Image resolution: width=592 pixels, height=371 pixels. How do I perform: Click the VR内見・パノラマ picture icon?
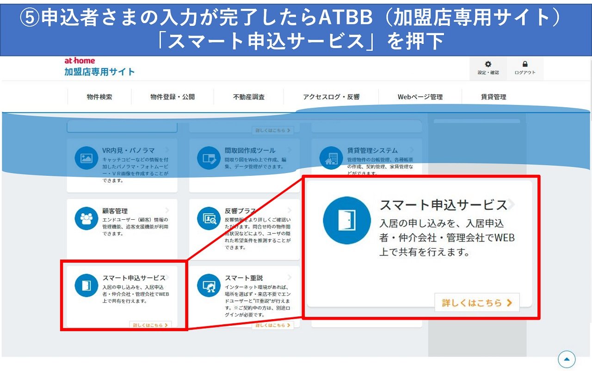tap(86, 158)
